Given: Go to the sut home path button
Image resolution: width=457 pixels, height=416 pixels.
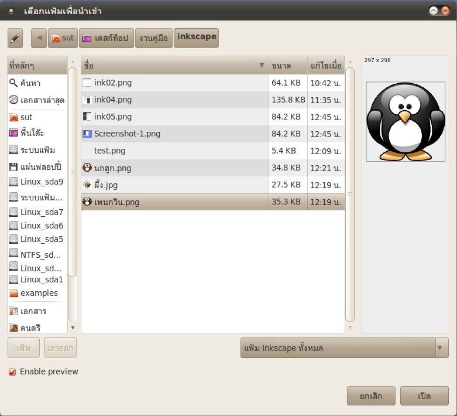Looking at the screenshot, I should (63, 38).
